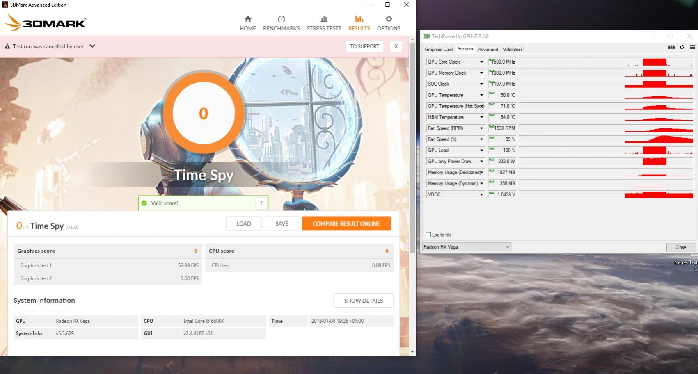Viewport: 698px width, 374px height.
Task: Open the GPU Temperature sensor dropdown
Action: click(481, 95)
